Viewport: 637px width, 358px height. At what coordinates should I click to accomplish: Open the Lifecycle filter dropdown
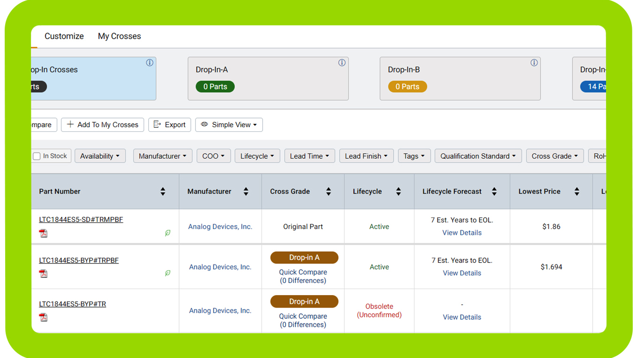point(257,156)
